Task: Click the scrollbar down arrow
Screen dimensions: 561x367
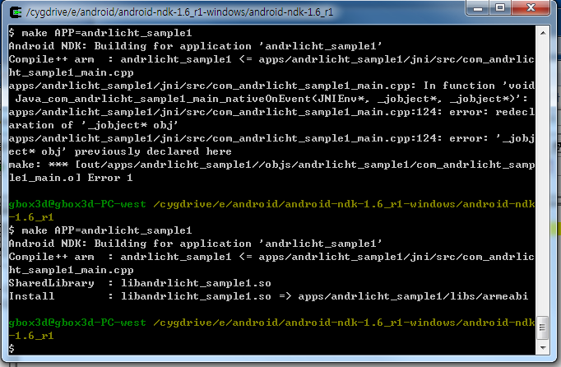Action: tap(543, 348)
